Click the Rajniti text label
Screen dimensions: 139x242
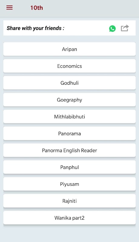tap(70, 201)
